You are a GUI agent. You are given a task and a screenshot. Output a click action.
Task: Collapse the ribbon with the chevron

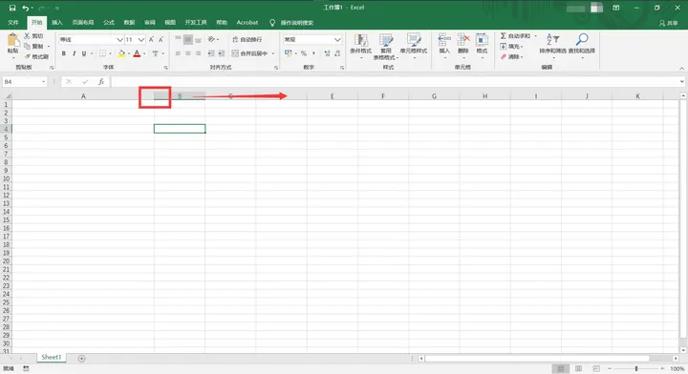click(681, 68)
